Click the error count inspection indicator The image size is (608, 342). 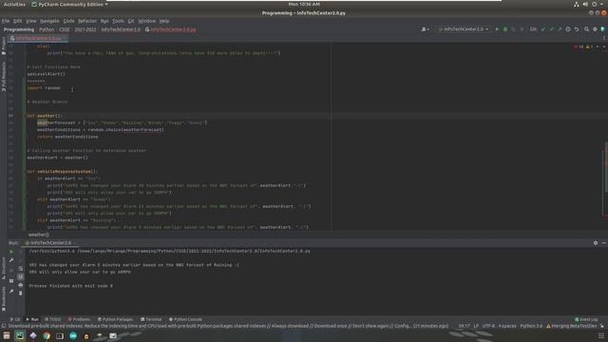click(x=579, y=47)
